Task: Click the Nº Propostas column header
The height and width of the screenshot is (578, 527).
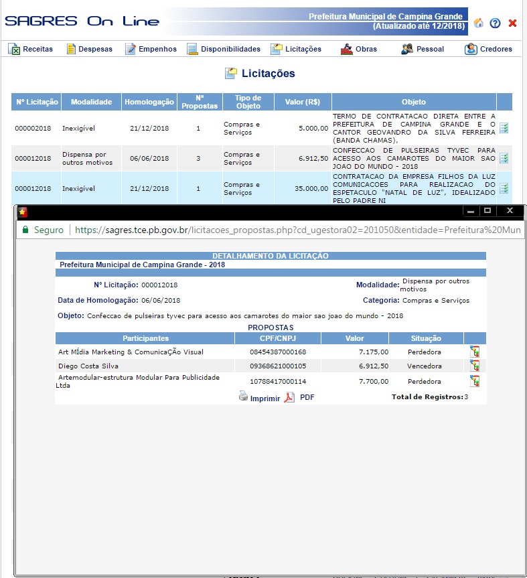Action: (200, 102)
